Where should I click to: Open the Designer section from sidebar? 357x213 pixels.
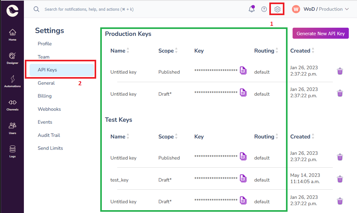12,57
